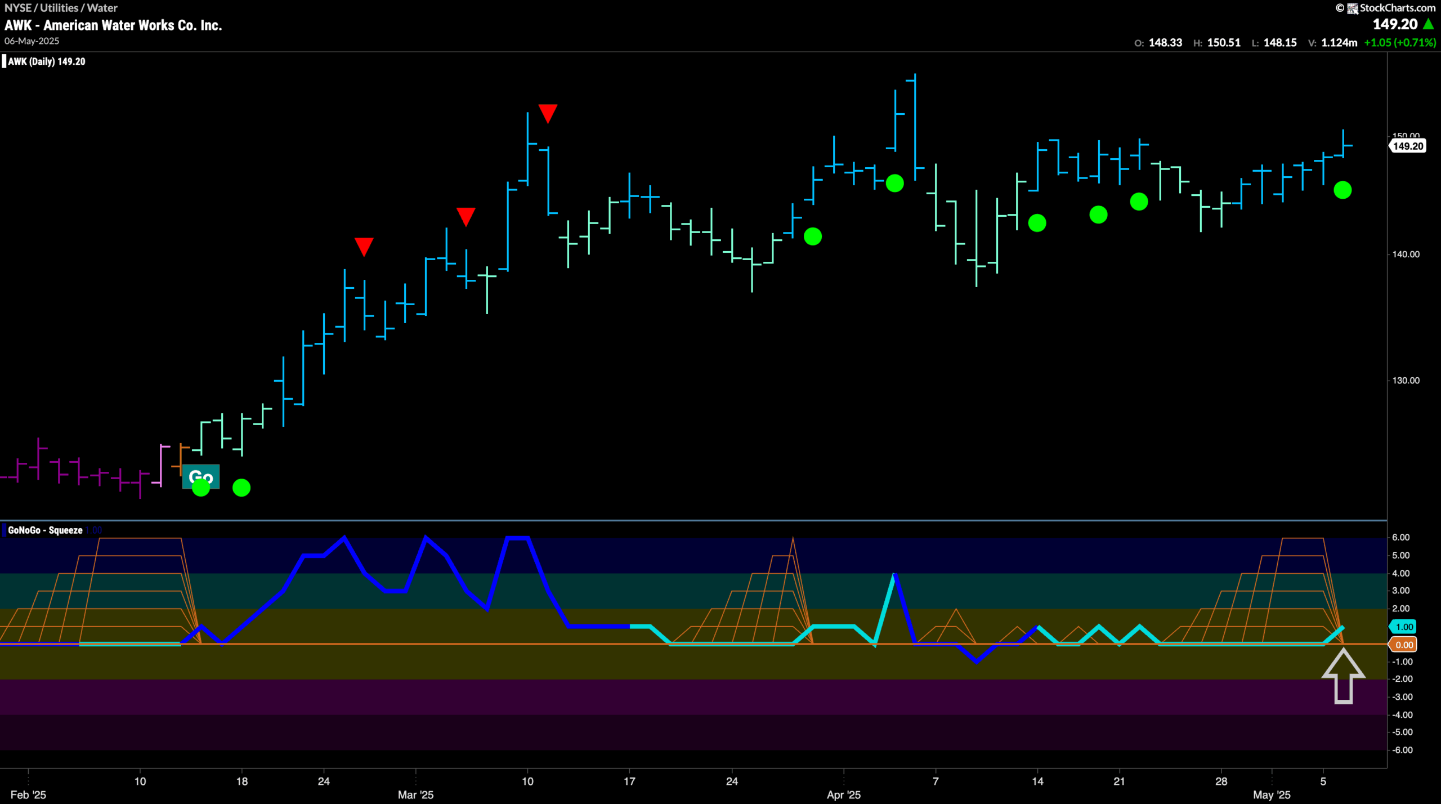Screen dimensions: 1441x804
Task: Click the rightmost green circle marker
Action: 1342,190
